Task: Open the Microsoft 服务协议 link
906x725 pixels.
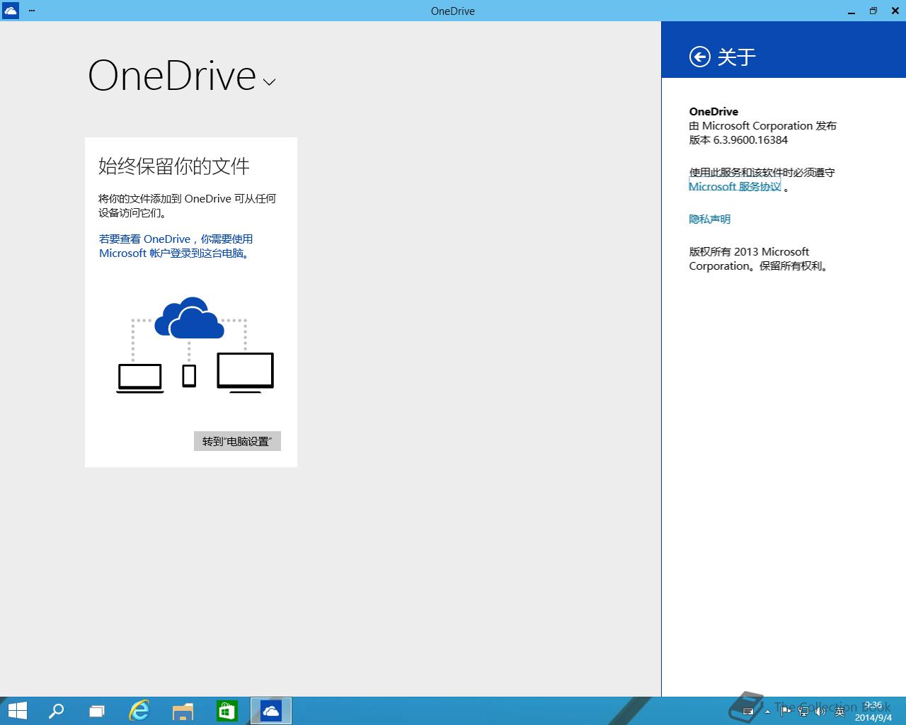Action: pos(735,186)
